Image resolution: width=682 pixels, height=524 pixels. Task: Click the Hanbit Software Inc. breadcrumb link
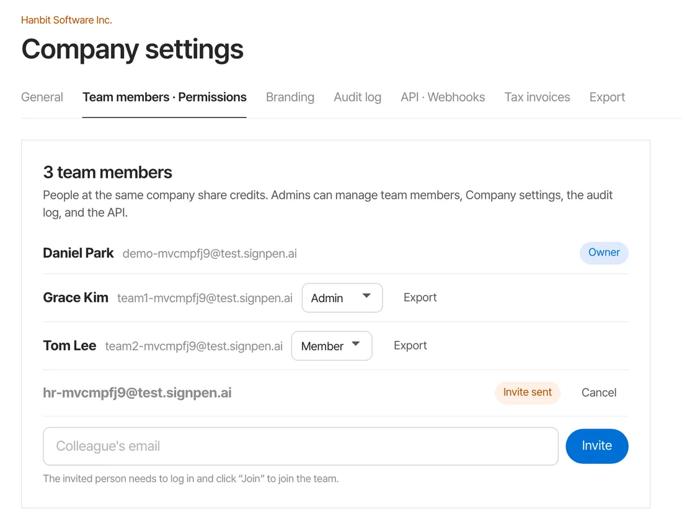coord(66,20)
